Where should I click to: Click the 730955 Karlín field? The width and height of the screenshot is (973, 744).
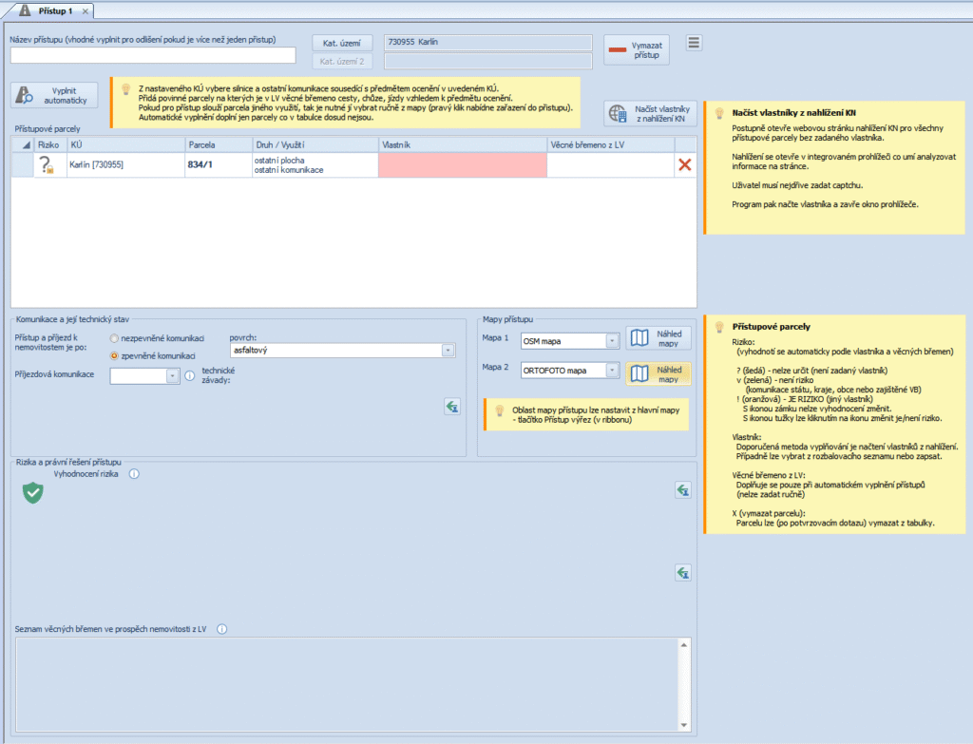click(487, 42)
